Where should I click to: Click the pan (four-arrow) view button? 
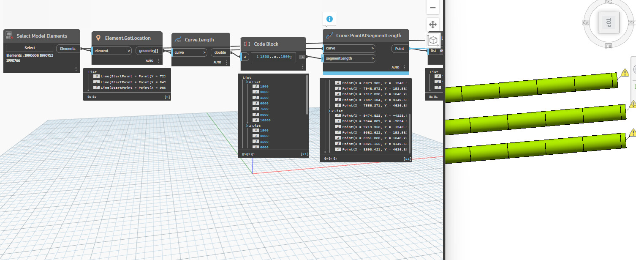[432, 24]
